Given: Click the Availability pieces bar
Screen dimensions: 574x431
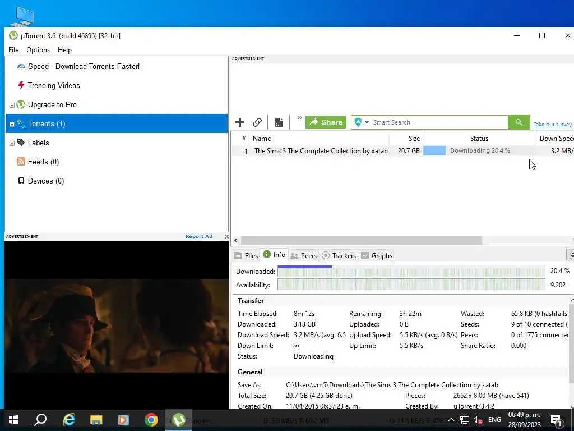Looking at the screenshot, I should pyautogui.click(x=411, y=285).
